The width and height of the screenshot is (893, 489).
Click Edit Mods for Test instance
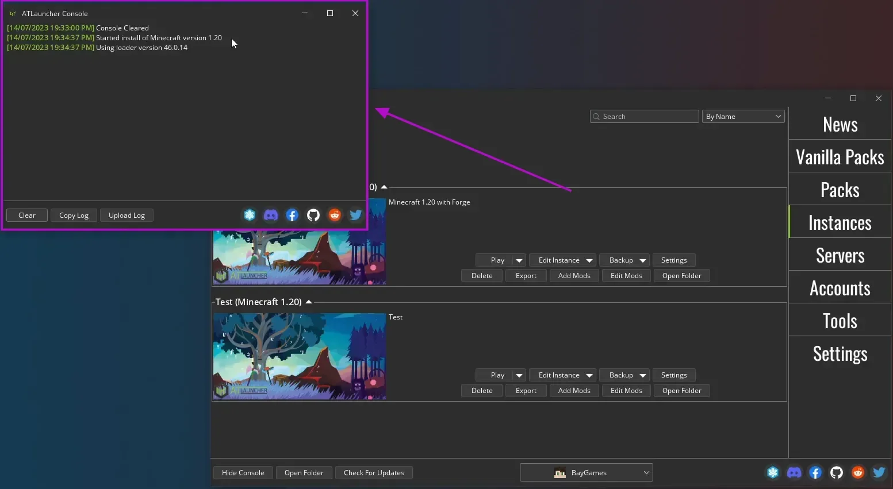coord(626,391)
